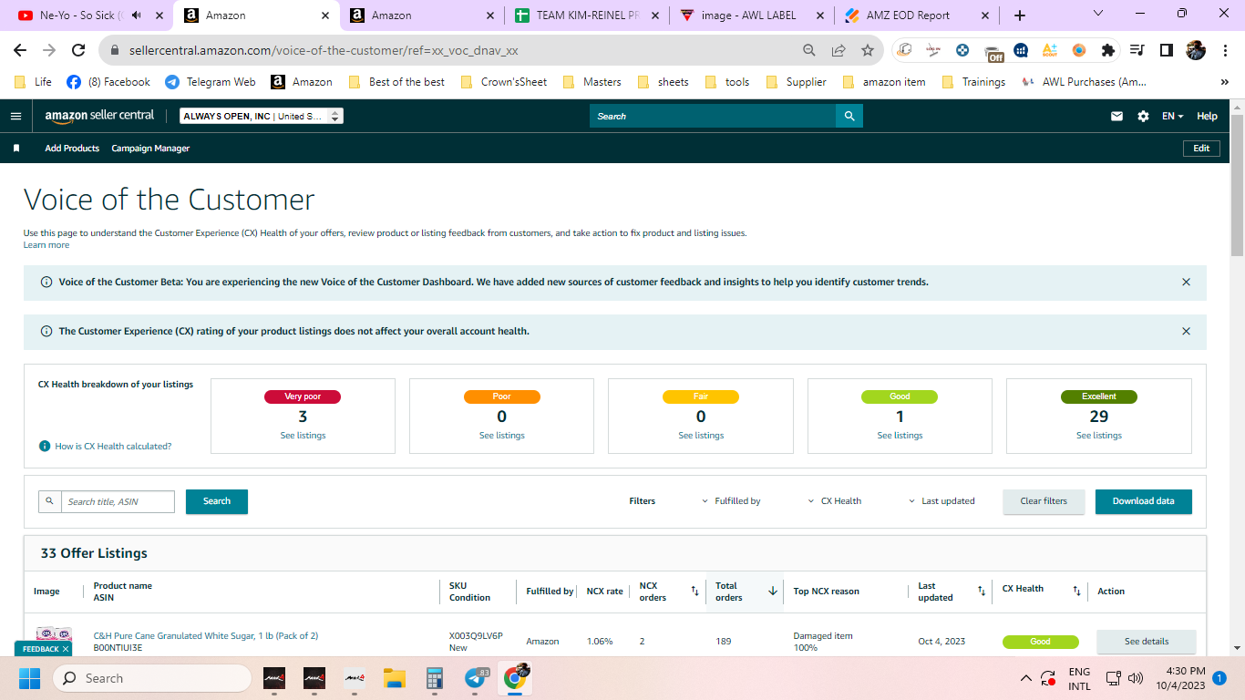
Task: Open the Add Products menu item
Action: [x=72, y=149]
